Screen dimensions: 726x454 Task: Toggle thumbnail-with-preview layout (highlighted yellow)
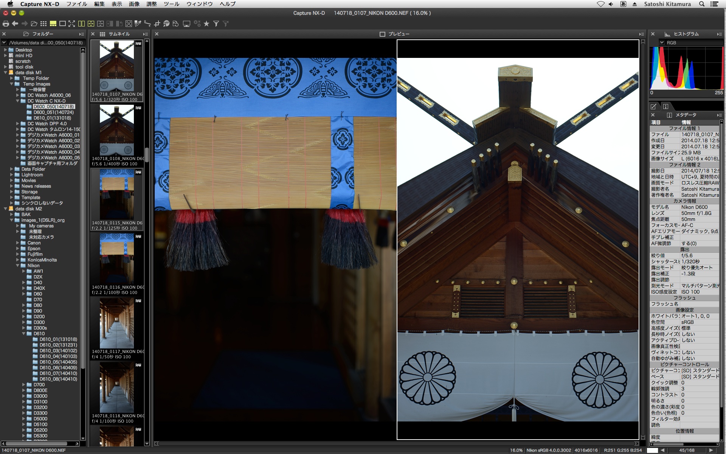(x=53, y=23)
